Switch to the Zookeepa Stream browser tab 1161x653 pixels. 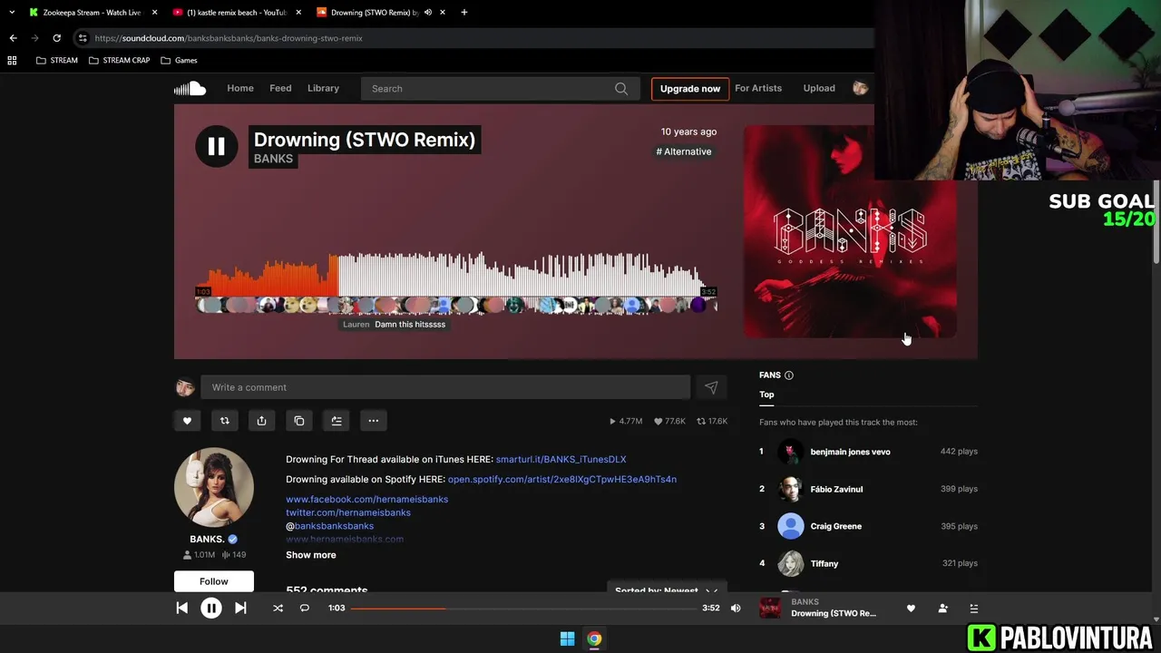[91, 13]
